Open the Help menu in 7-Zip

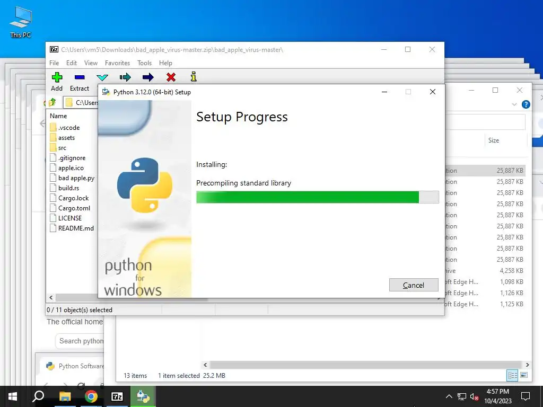tap(165, 63)
